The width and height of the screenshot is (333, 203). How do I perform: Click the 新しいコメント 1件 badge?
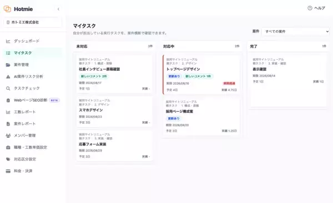[198, 76]
